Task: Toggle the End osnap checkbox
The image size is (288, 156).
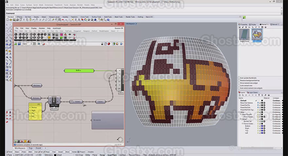Action: pyautogui.click(x=8, y=152)
